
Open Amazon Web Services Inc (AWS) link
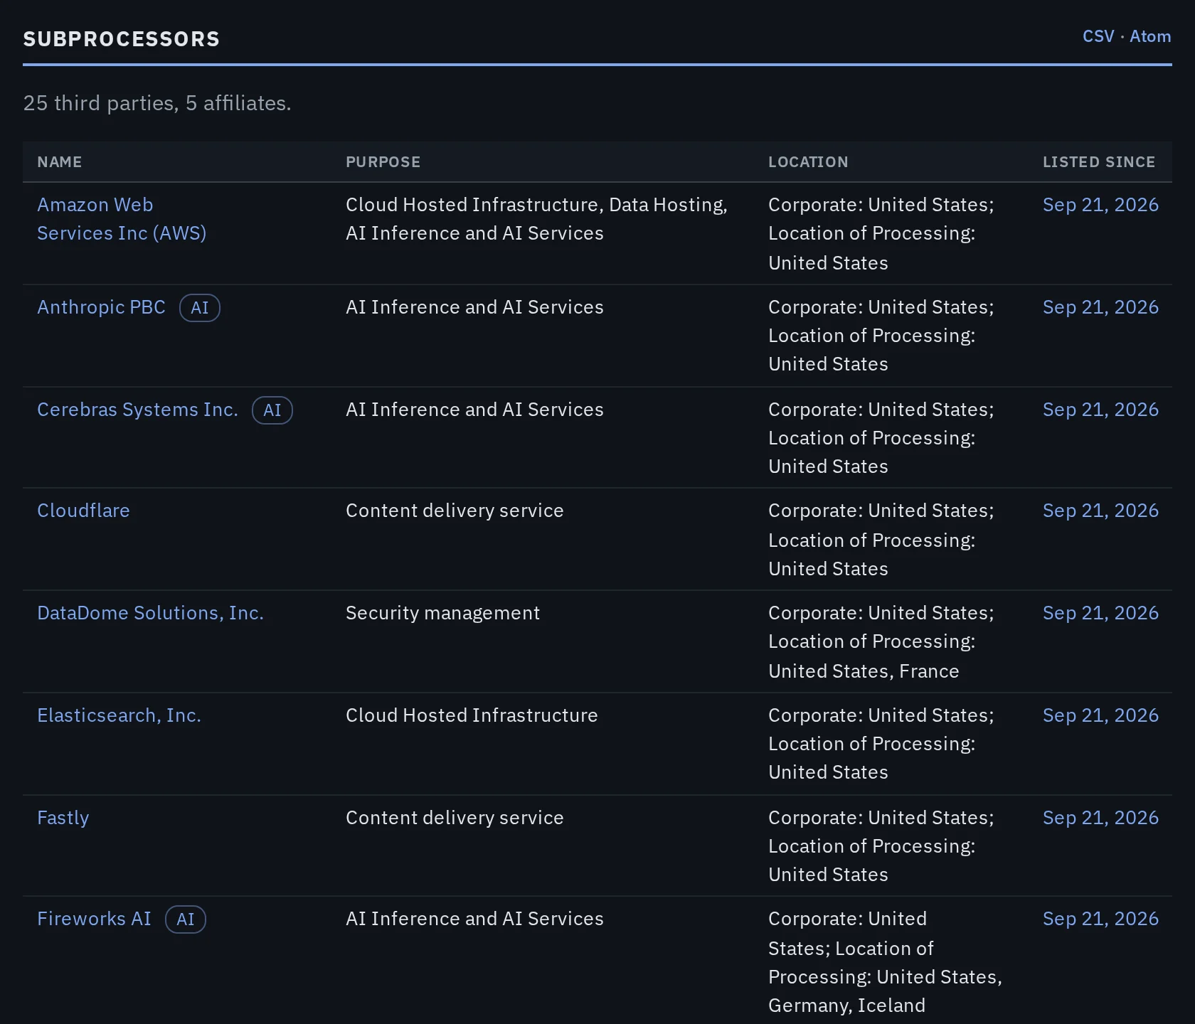click(122, 219)
